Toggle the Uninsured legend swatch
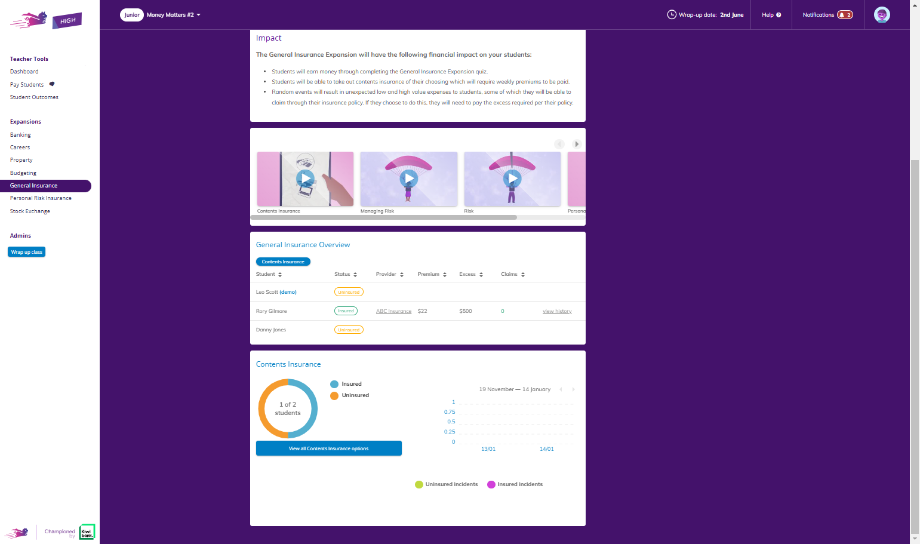The image size is (920, 544). pos(334,395)
